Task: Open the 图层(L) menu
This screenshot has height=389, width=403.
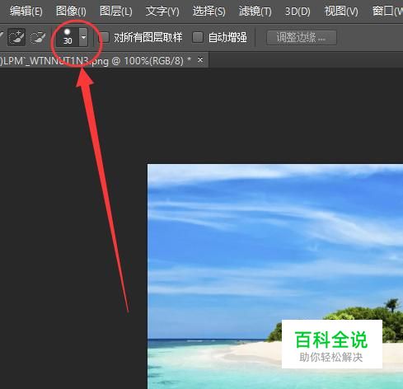Action: click(x=115, y=12)
